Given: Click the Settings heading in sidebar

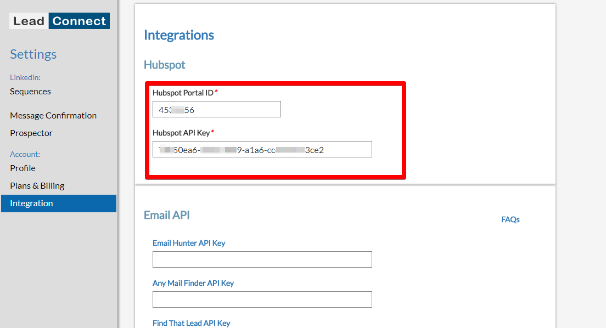Looking at the screenshot, I should click(33, 54).
